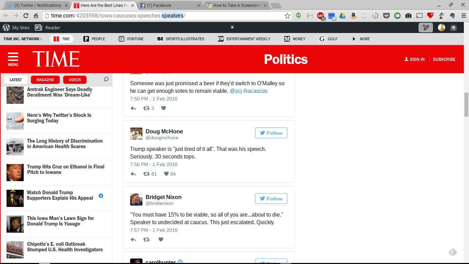Switch to How to Take A Screenshot tab
This screenshot has width=469, height=264.
coord(237,5)
